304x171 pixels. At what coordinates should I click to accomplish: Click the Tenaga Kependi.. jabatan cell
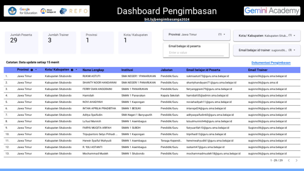coord(171,141)
